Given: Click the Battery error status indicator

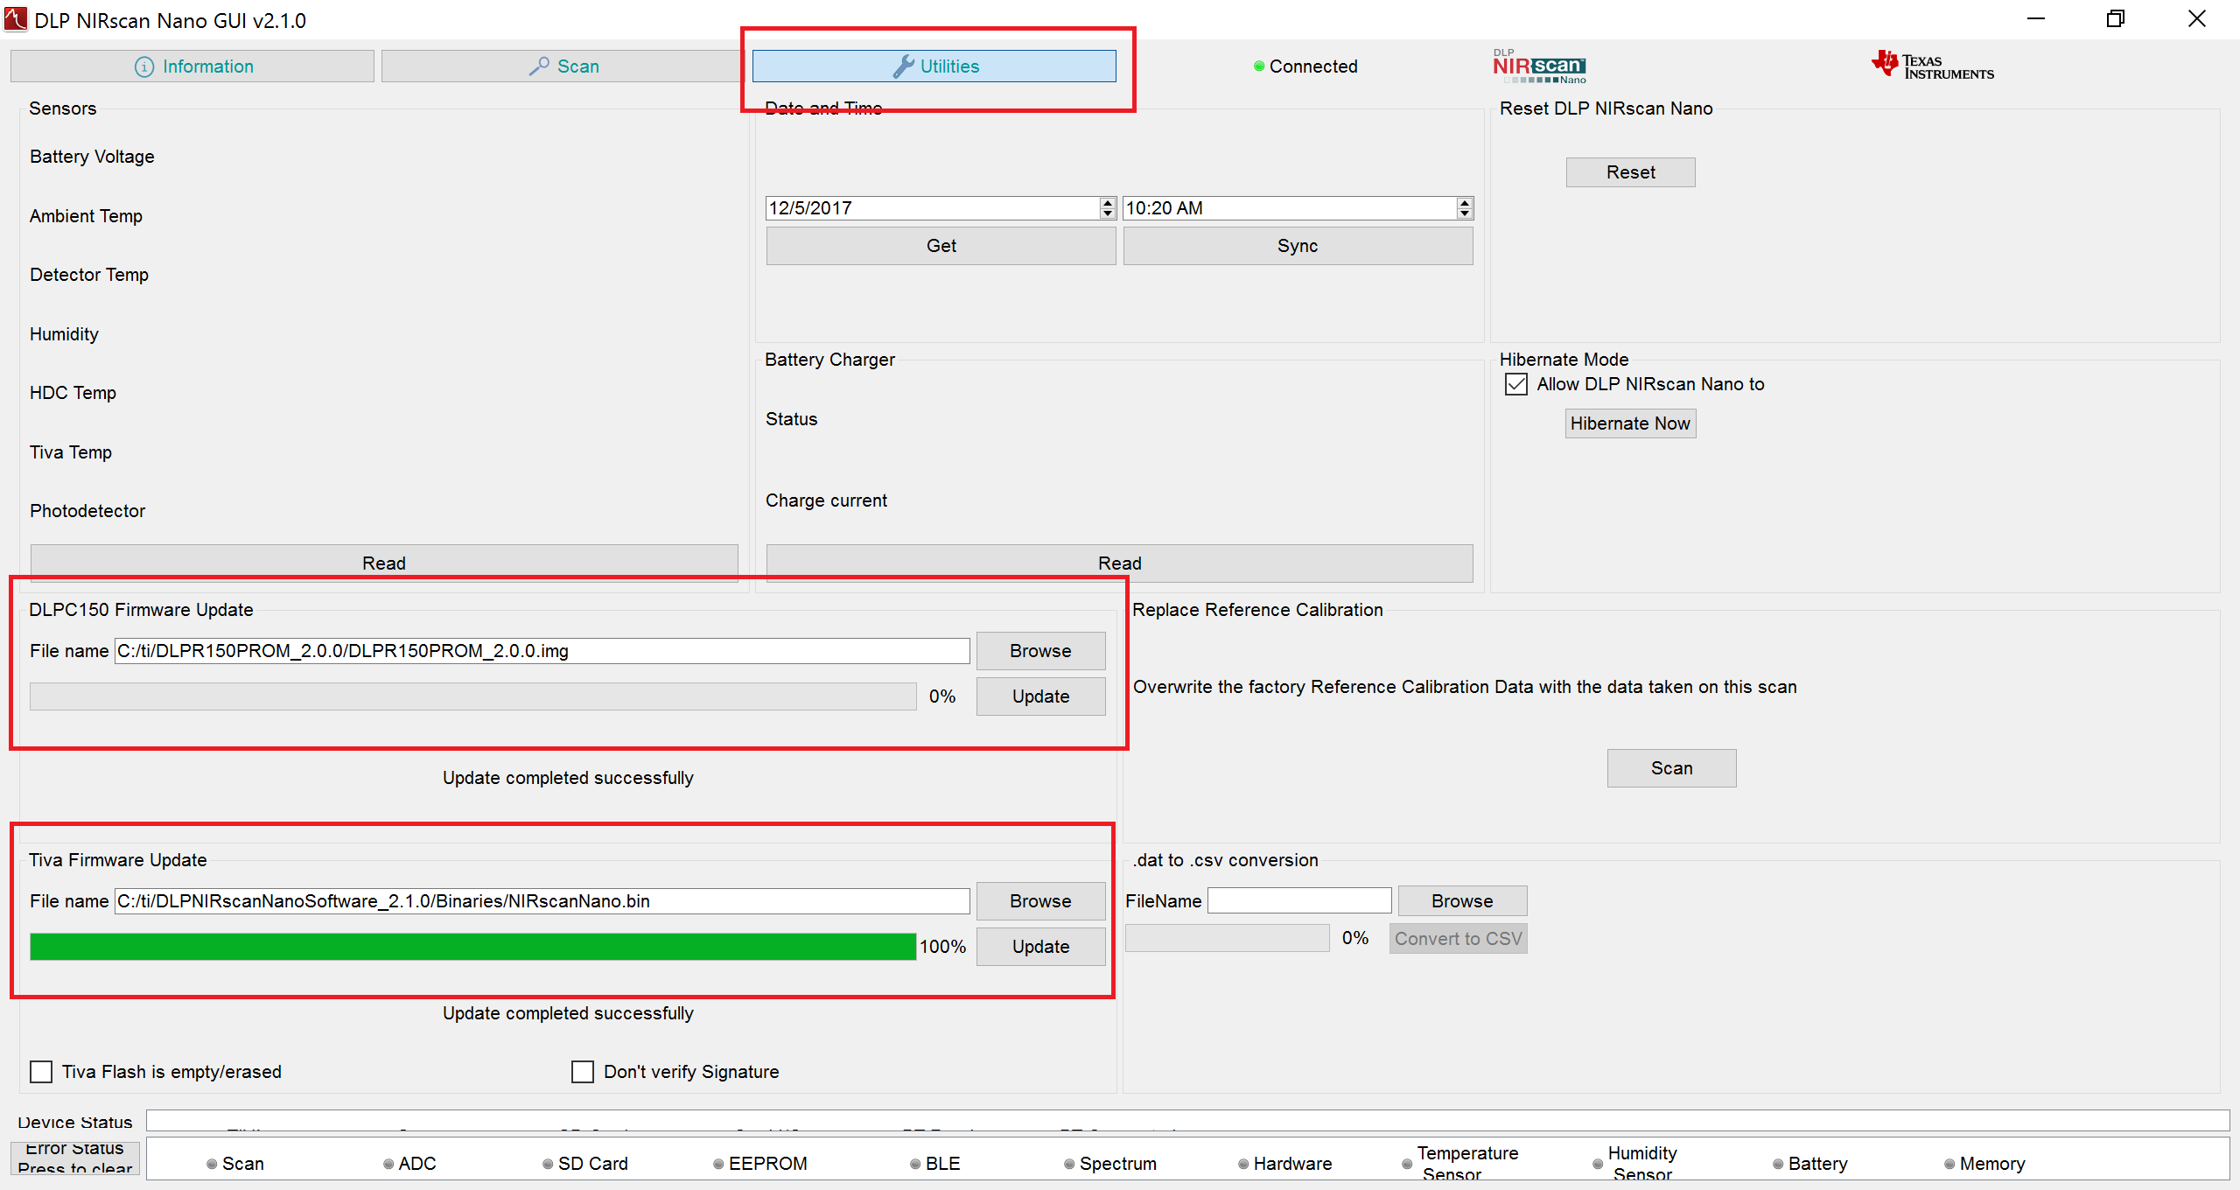Looking at the screenshot, I should click(1778, 1164).
